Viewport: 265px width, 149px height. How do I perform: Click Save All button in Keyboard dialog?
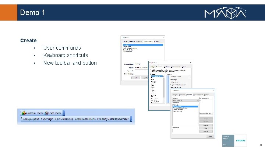click(206, 125)
